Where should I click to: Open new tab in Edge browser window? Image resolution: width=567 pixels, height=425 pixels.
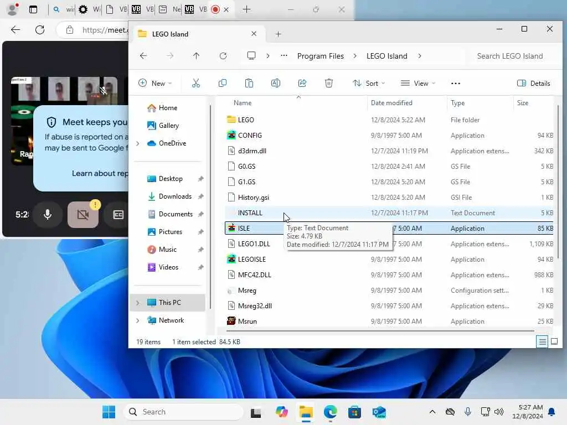246,9
